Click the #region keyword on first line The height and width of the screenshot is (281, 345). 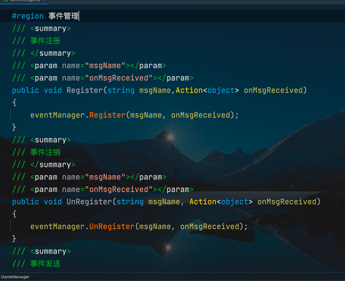[28, 16]
